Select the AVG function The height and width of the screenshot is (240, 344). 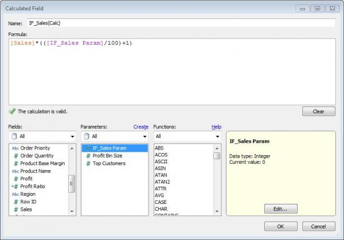tap(159, 194)
